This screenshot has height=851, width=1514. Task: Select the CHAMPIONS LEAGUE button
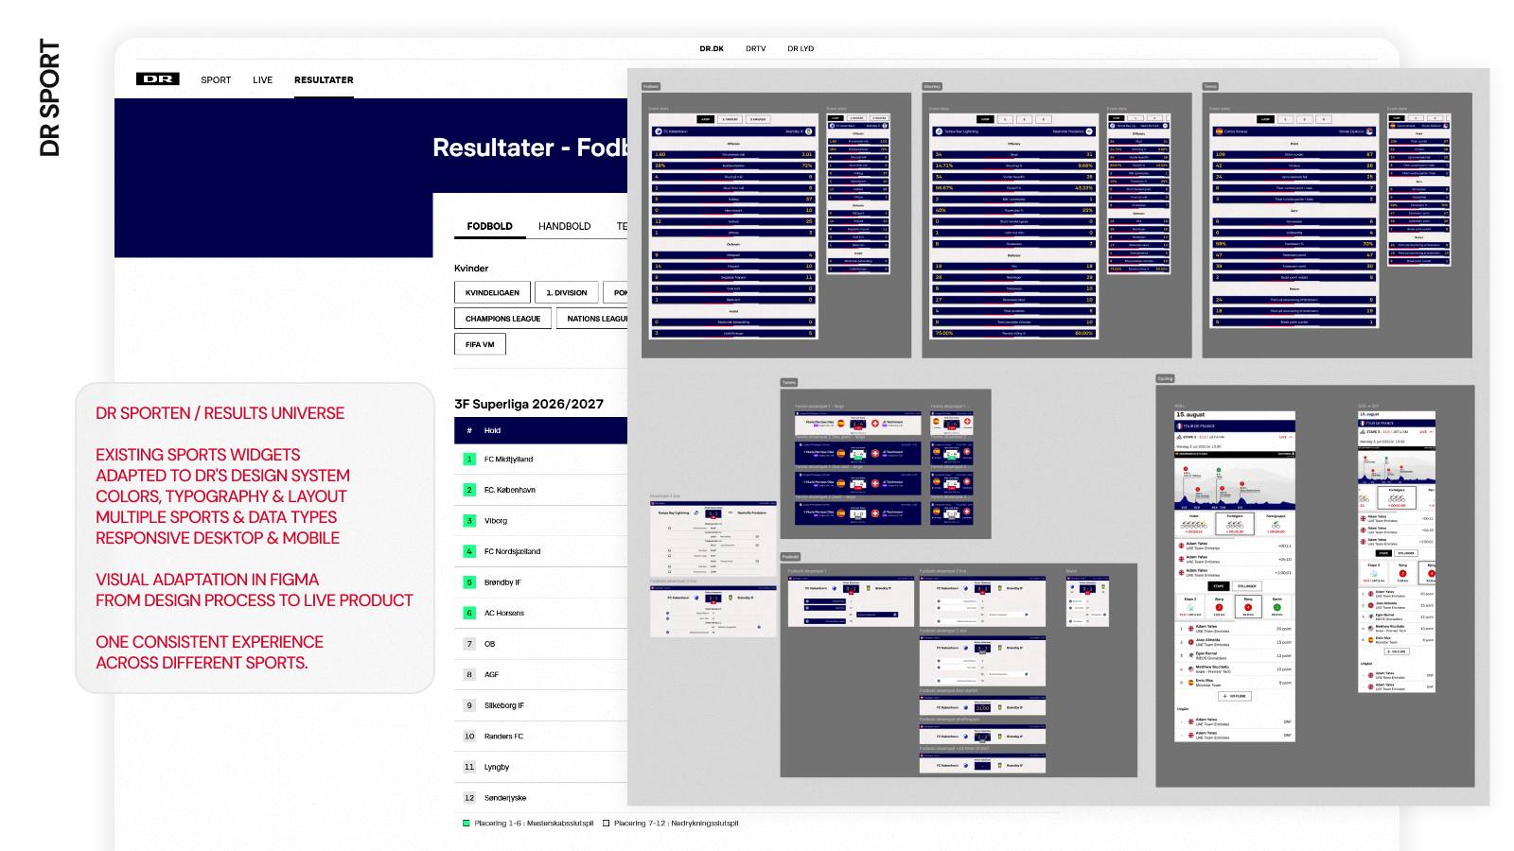(x=502, y=319)
